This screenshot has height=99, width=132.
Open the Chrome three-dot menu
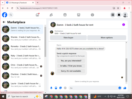[x=129, y=8]
